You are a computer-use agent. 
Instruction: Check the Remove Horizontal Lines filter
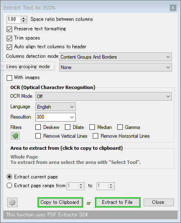coord(95,136)
